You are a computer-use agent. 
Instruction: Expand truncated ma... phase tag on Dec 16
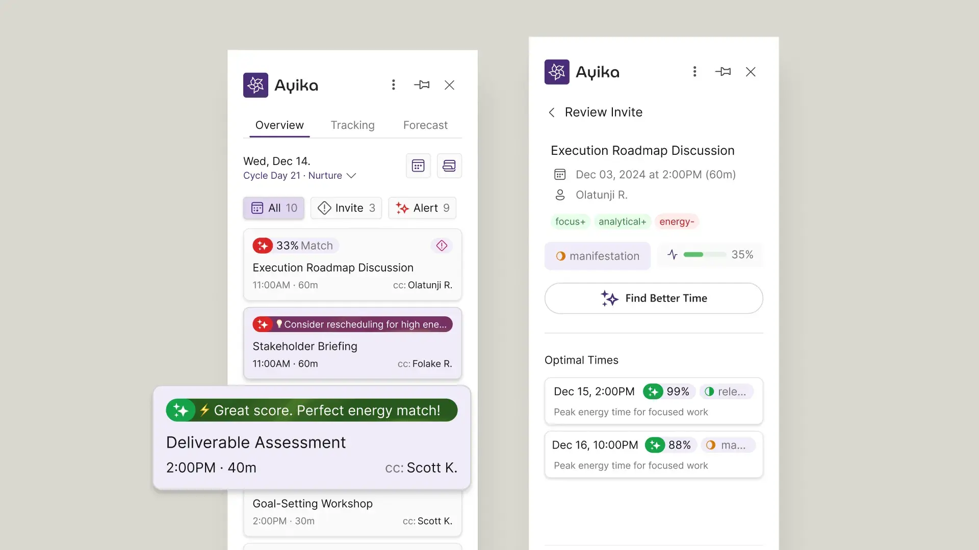[728, 445]
